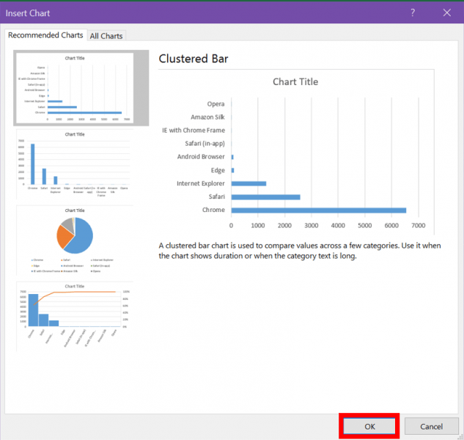This screenshot has width=464, height=440.
Task: Cancel the Insert Chart dialog
Action: 431,426
